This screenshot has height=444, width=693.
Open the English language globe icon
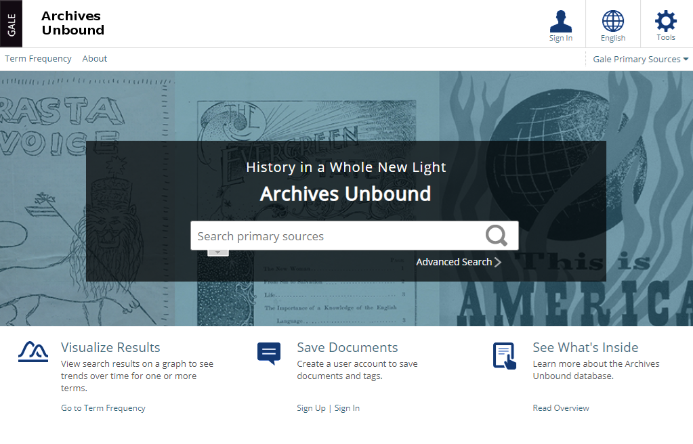tap(612, 22)
